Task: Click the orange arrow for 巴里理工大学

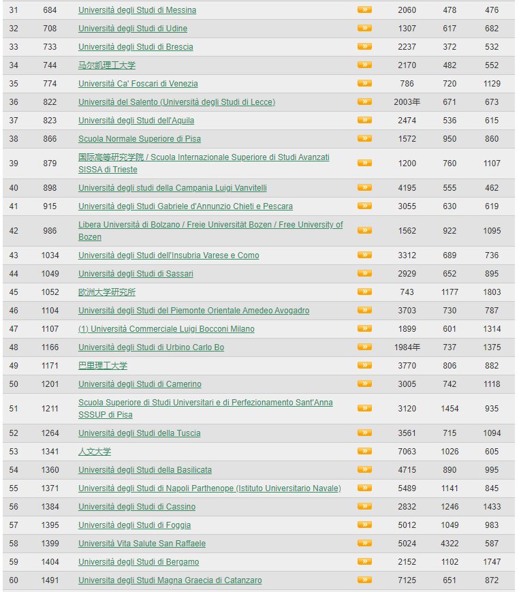Action: (364, 365)
